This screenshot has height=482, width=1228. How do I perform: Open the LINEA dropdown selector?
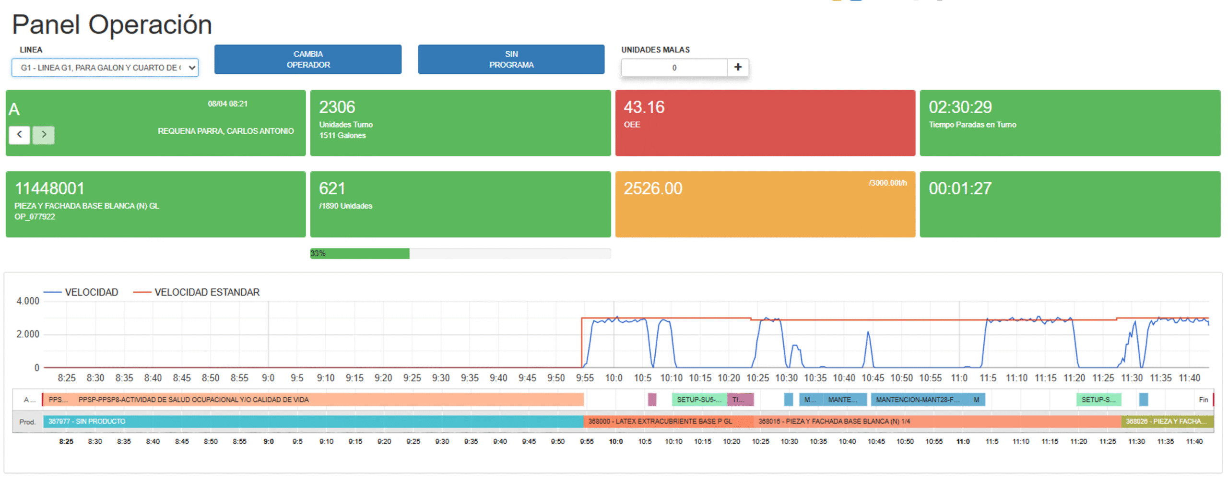105,68
